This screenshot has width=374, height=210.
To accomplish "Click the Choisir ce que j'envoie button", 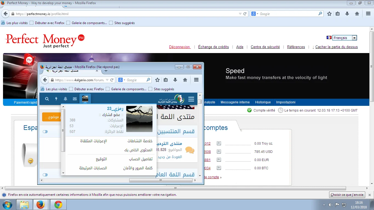I will [x=347, y=195].
